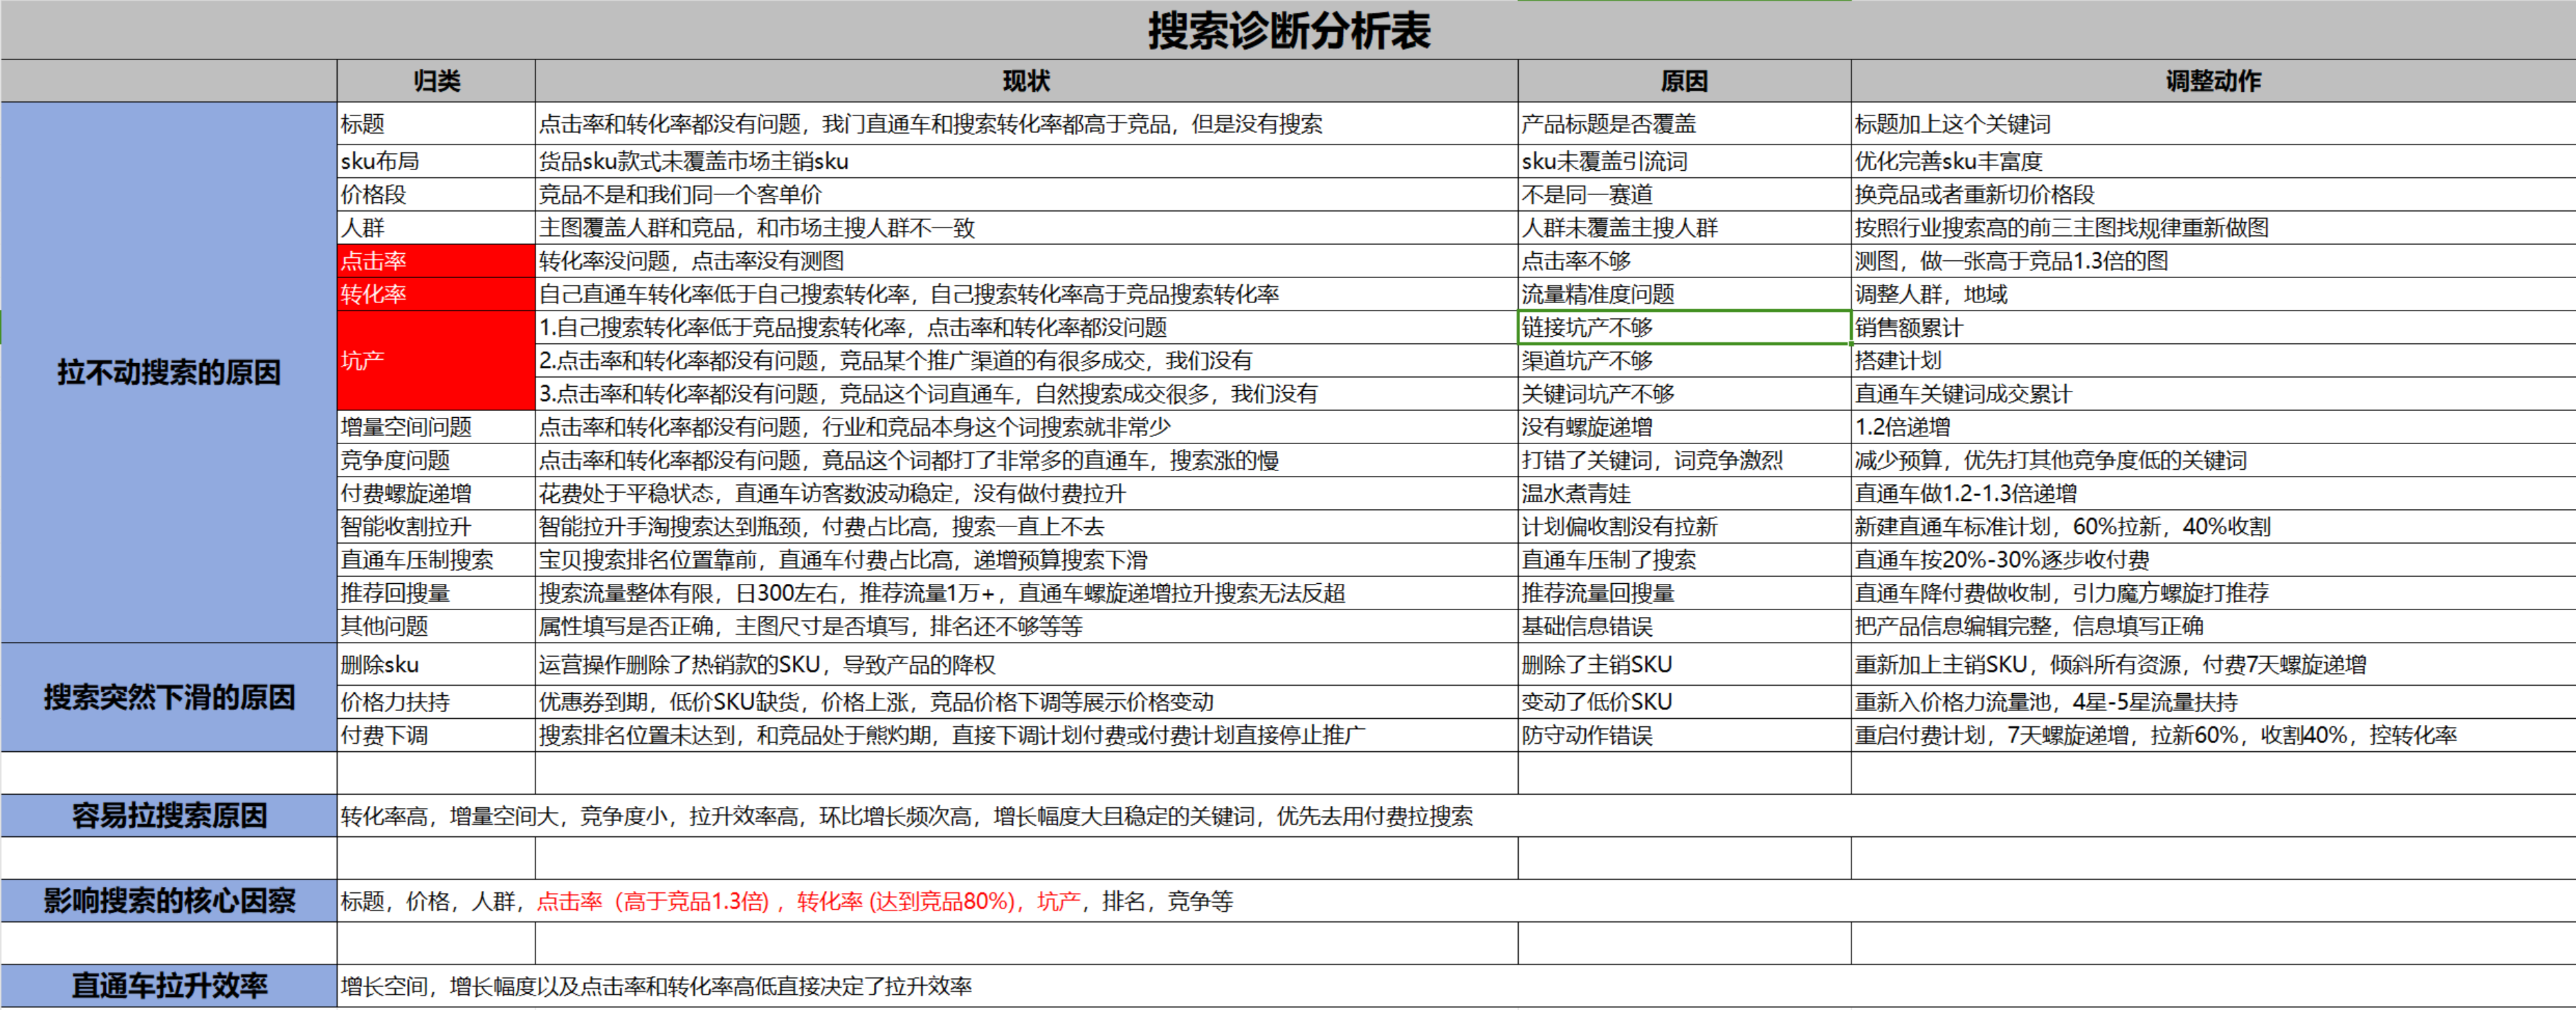Click the 不是同一赛道 cell
This screenshot has width=2576, height=1010.
(1684, 194)
